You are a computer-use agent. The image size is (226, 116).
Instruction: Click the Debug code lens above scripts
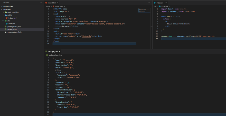(58, 70)
